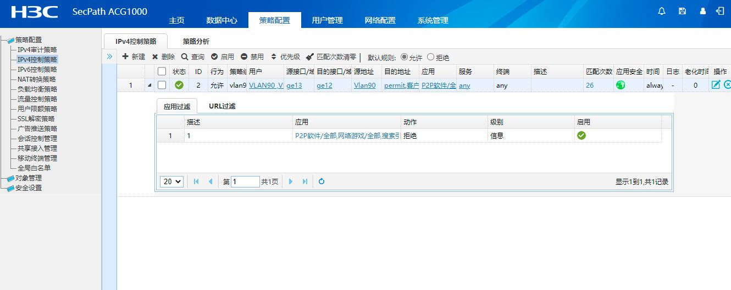Collapse the 策略配置 tree node

[4, 40]
